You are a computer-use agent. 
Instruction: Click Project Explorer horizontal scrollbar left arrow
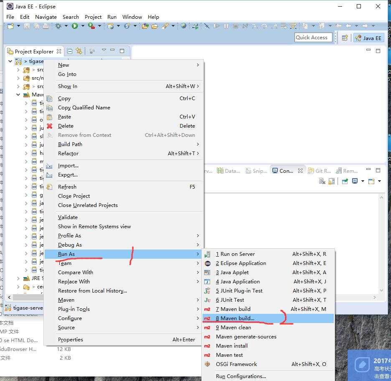[10, 297]
